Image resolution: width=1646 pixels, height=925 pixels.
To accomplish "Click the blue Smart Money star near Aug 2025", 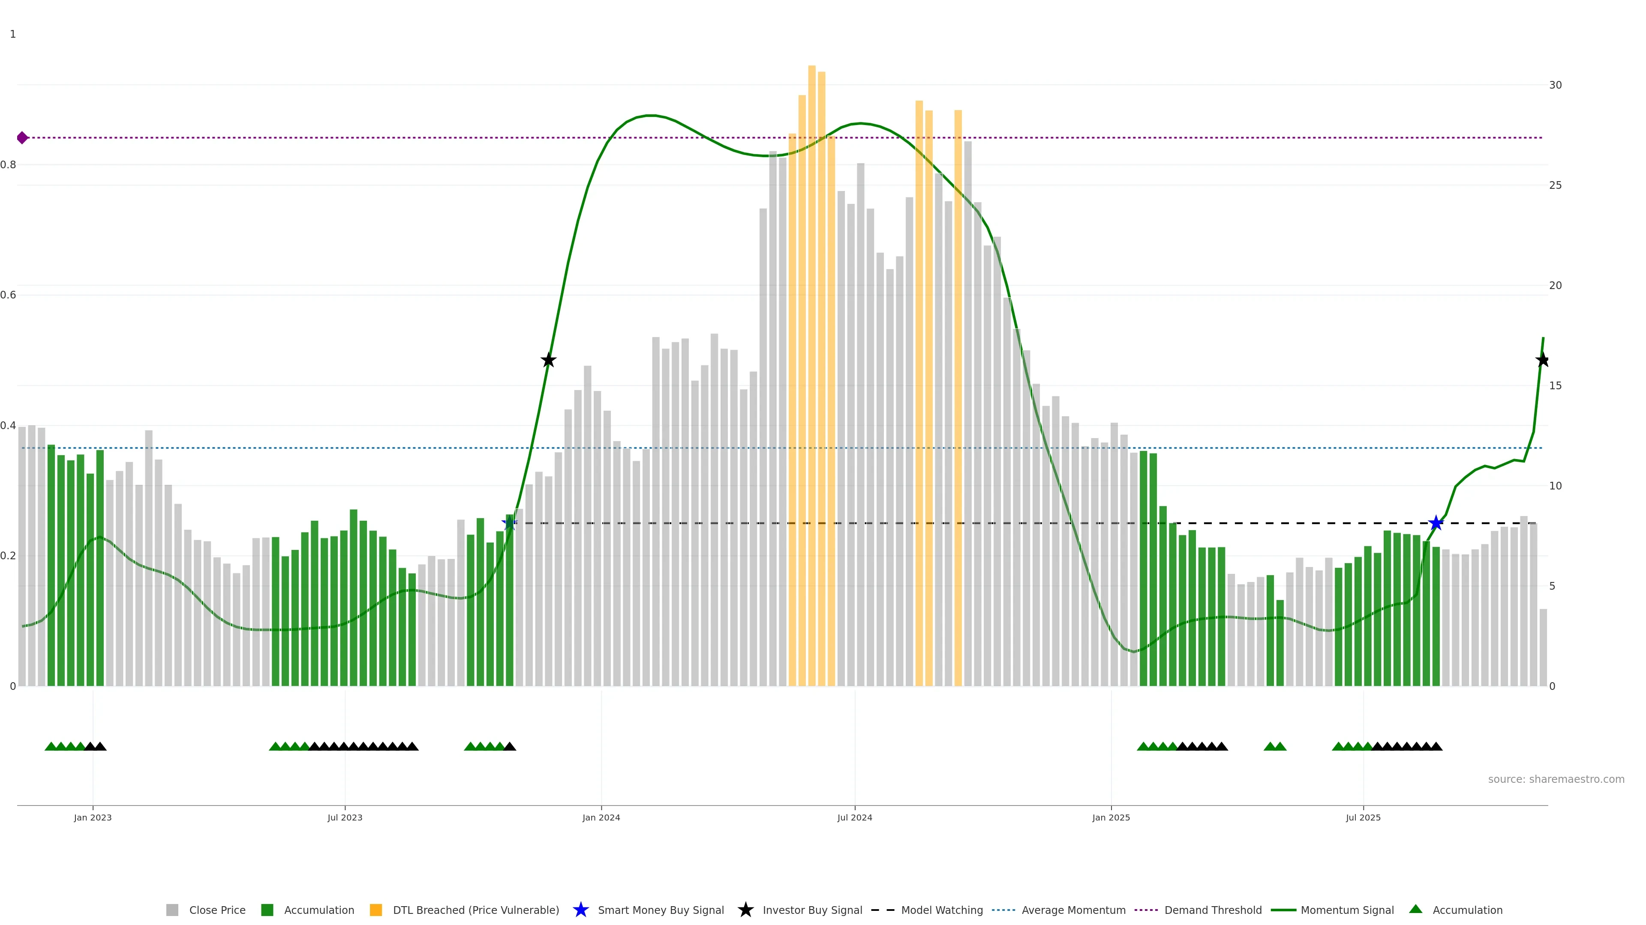I will (x=1436, y=523).
